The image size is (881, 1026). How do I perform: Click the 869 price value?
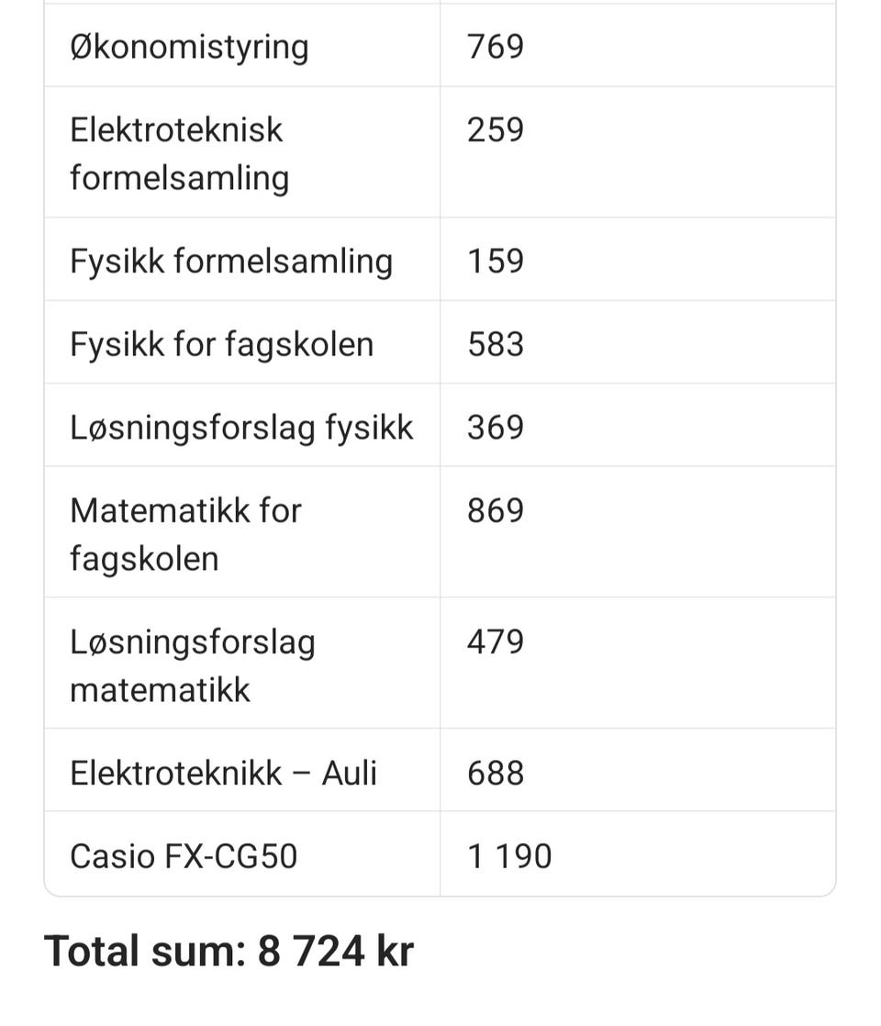(496, 510)
